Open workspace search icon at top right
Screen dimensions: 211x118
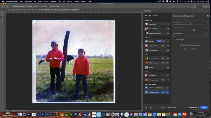point(204,7)
